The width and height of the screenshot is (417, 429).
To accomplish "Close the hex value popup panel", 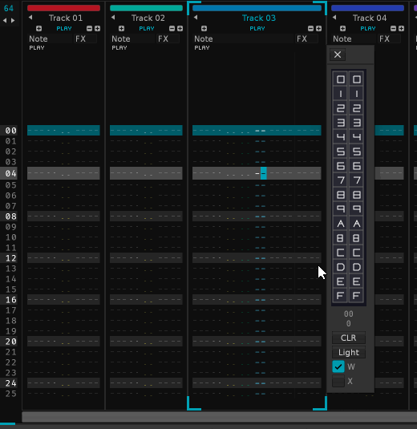I will pos(338,55).
